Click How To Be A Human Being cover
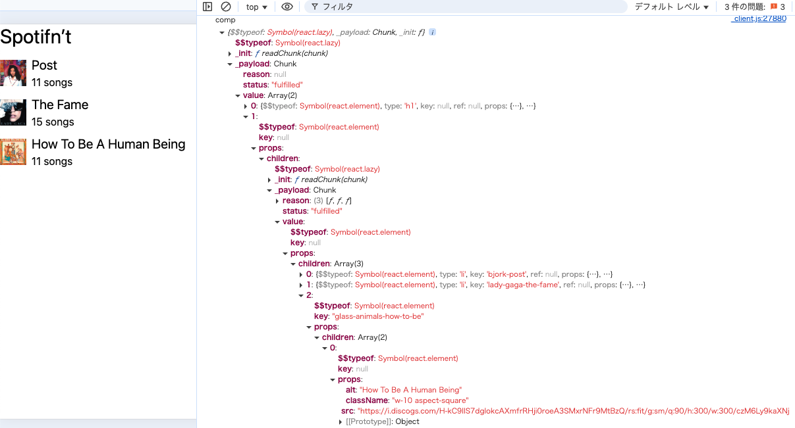The height and width of the screenshot is (428, 795). coord(13,152)
